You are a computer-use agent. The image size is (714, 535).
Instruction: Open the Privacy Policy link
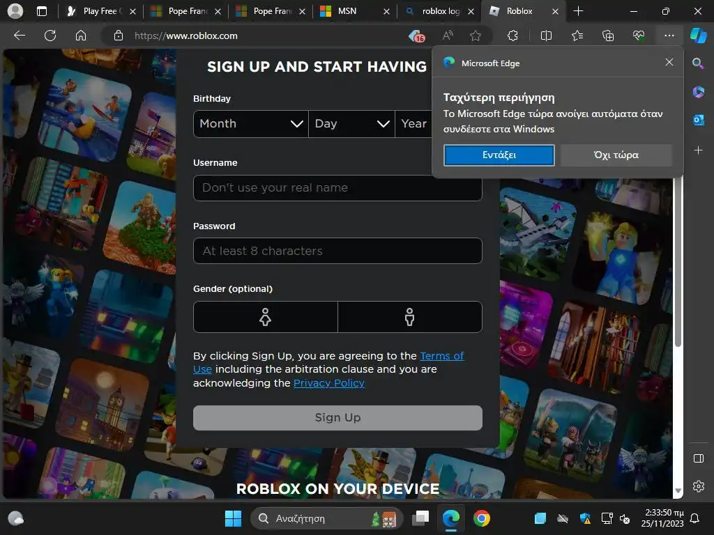click(329, 383)
